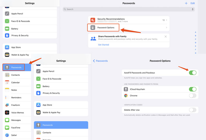206x140 pixels.
Task: Click the Contacts icon below the red-boxed Passwords row
Action: (x=7, y=75)
